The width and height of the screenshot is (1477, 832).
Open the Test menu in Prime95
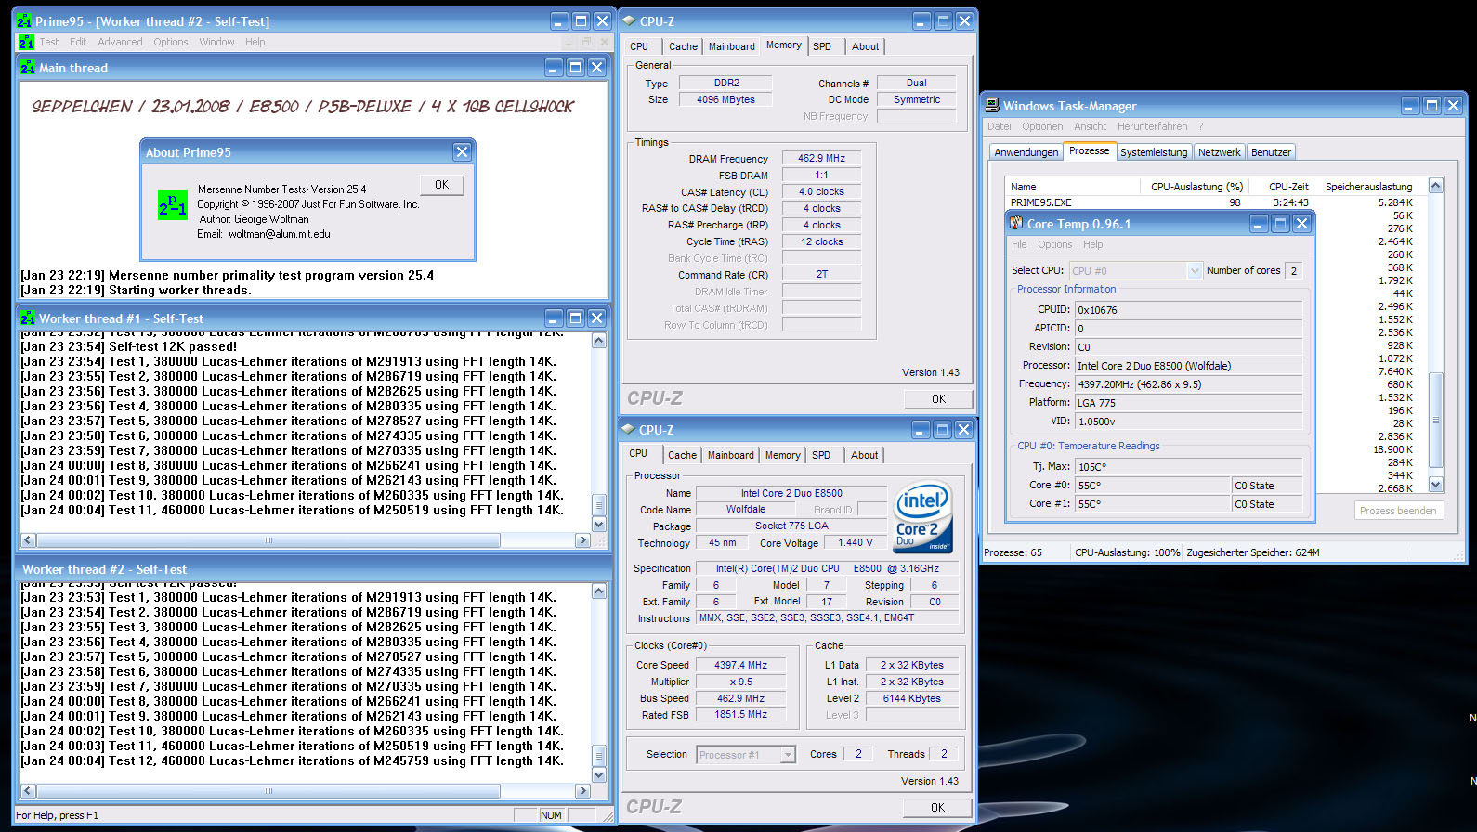coord(49,42)
